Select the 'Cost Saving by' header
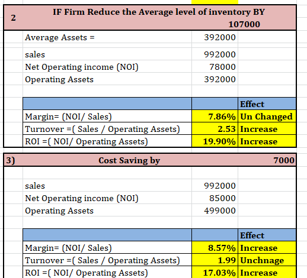The image size is (307, 278). (x=129, y=160)
